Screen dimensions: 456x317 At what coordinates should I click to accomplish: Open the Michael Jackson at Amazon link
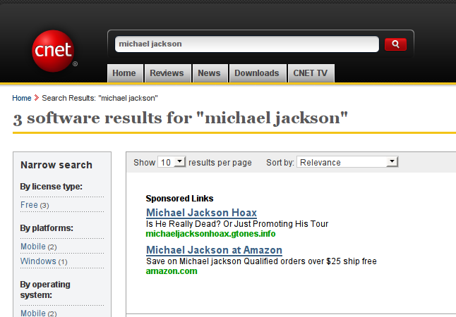[x=214, y=250]
